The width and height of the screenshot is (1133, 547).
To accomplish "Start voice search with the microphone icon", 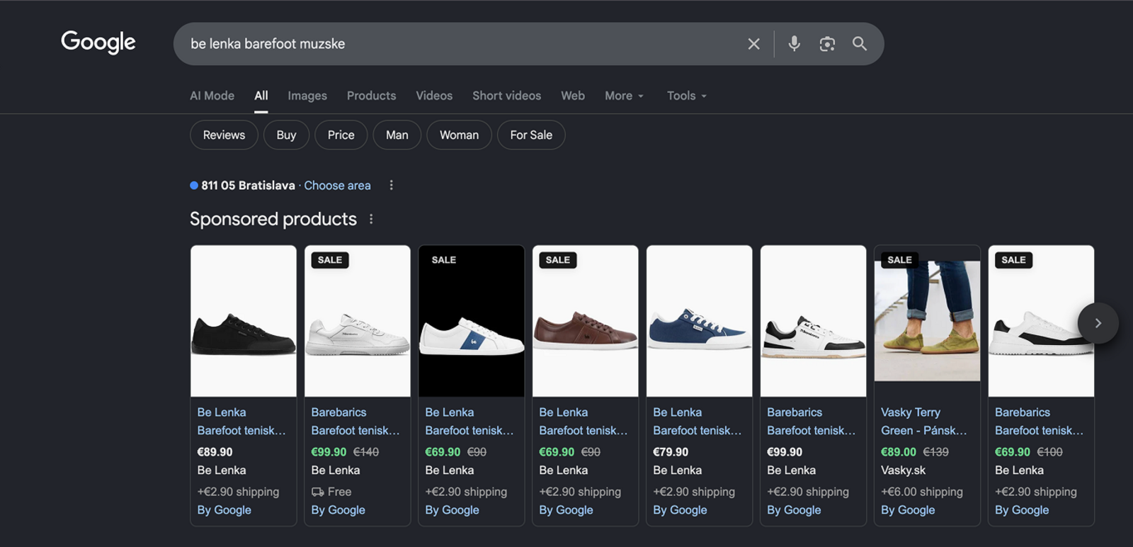I will (795, 44).
